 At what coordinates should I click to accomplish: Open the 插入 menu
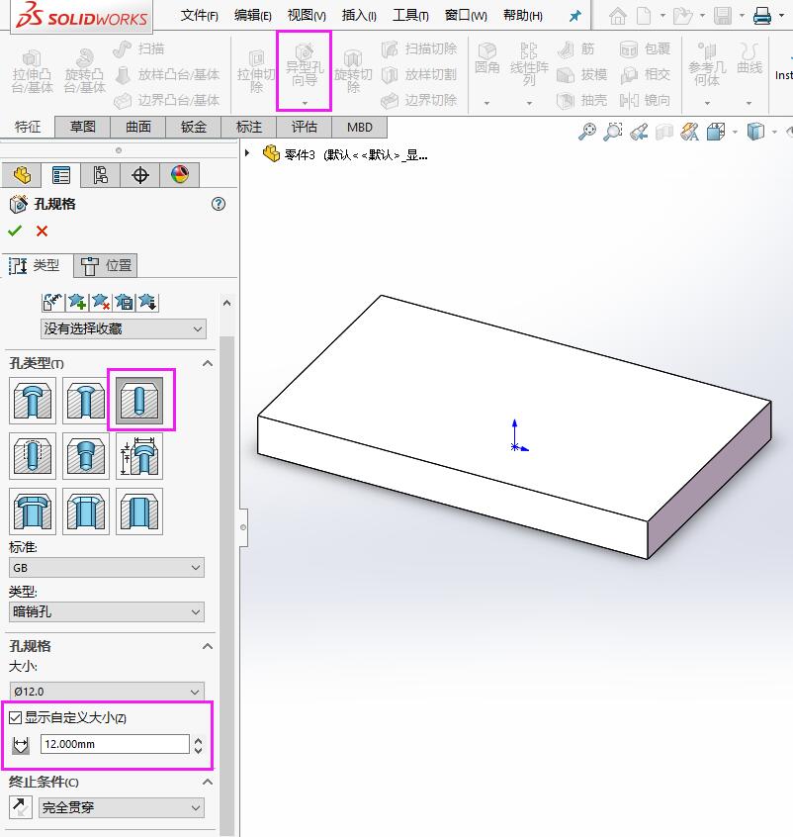[x=358, y=15]
